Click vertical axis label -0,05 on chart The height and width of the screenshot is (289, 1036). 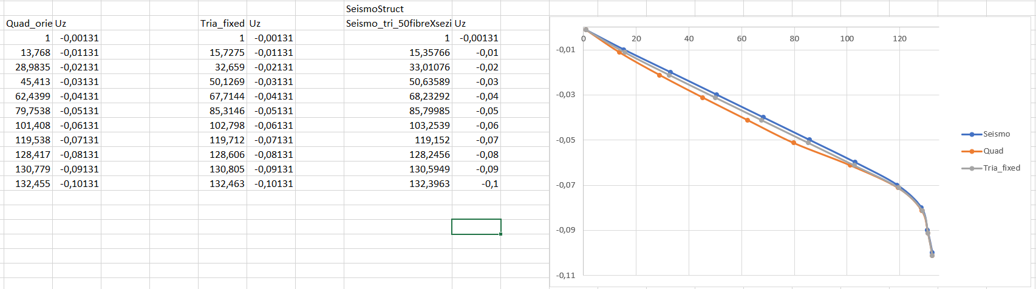tap(565, 140)
